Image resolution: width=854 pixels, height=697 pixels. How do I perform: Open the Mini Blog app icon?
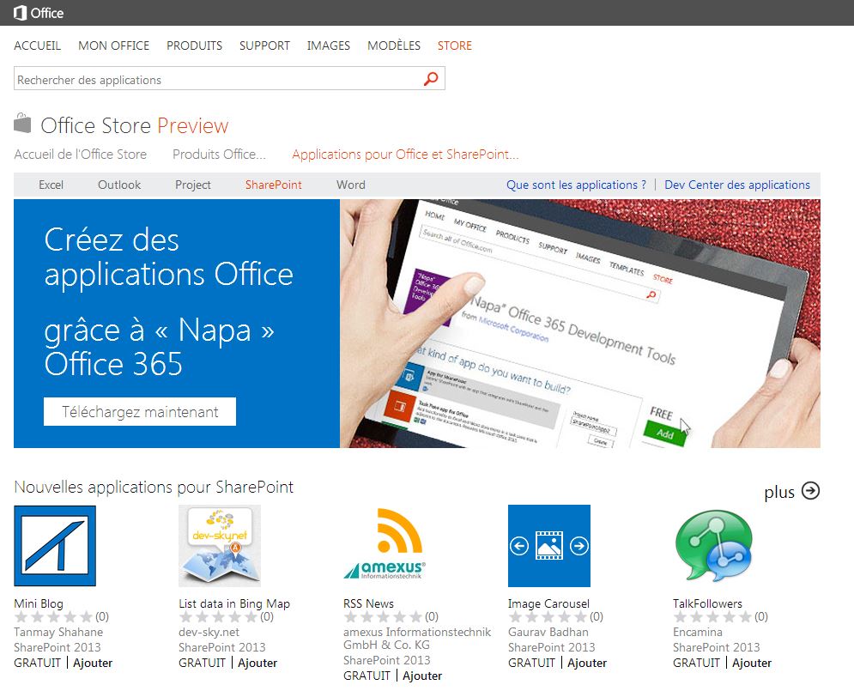(x=55, y=546)
